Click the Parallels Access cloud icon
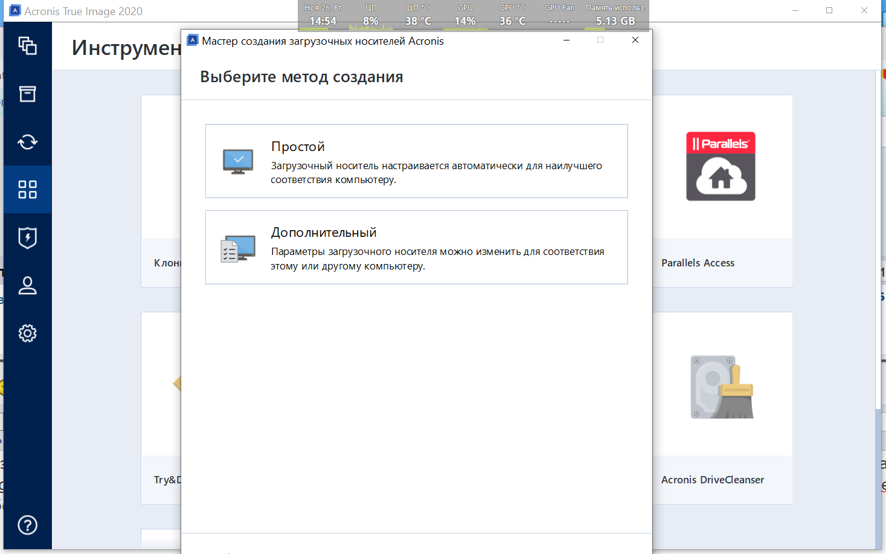The image size is (886, 554). point(721,166)
